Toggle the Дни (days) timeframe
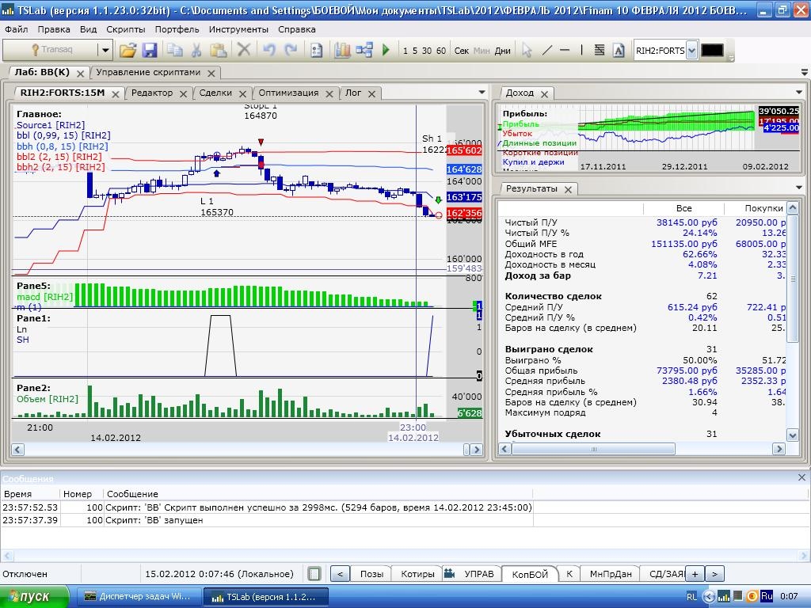The height and width of the screenshot is (608, 811). point(502,51)
